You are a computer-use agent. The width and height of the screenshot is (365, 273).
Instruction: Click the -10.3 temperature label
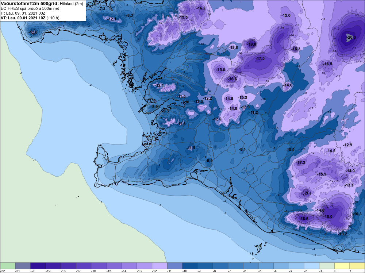tap(357, 214)
